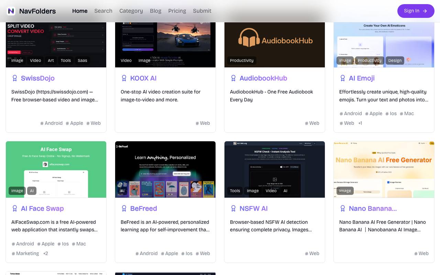Click the AI badge on AI Face Swap
This screenshot has height=275, width=440.
click(32, 191)
